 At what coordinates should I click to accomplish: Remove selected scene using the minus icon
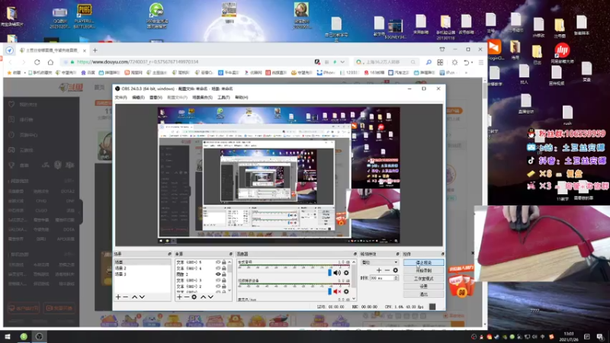coord(125,297)
